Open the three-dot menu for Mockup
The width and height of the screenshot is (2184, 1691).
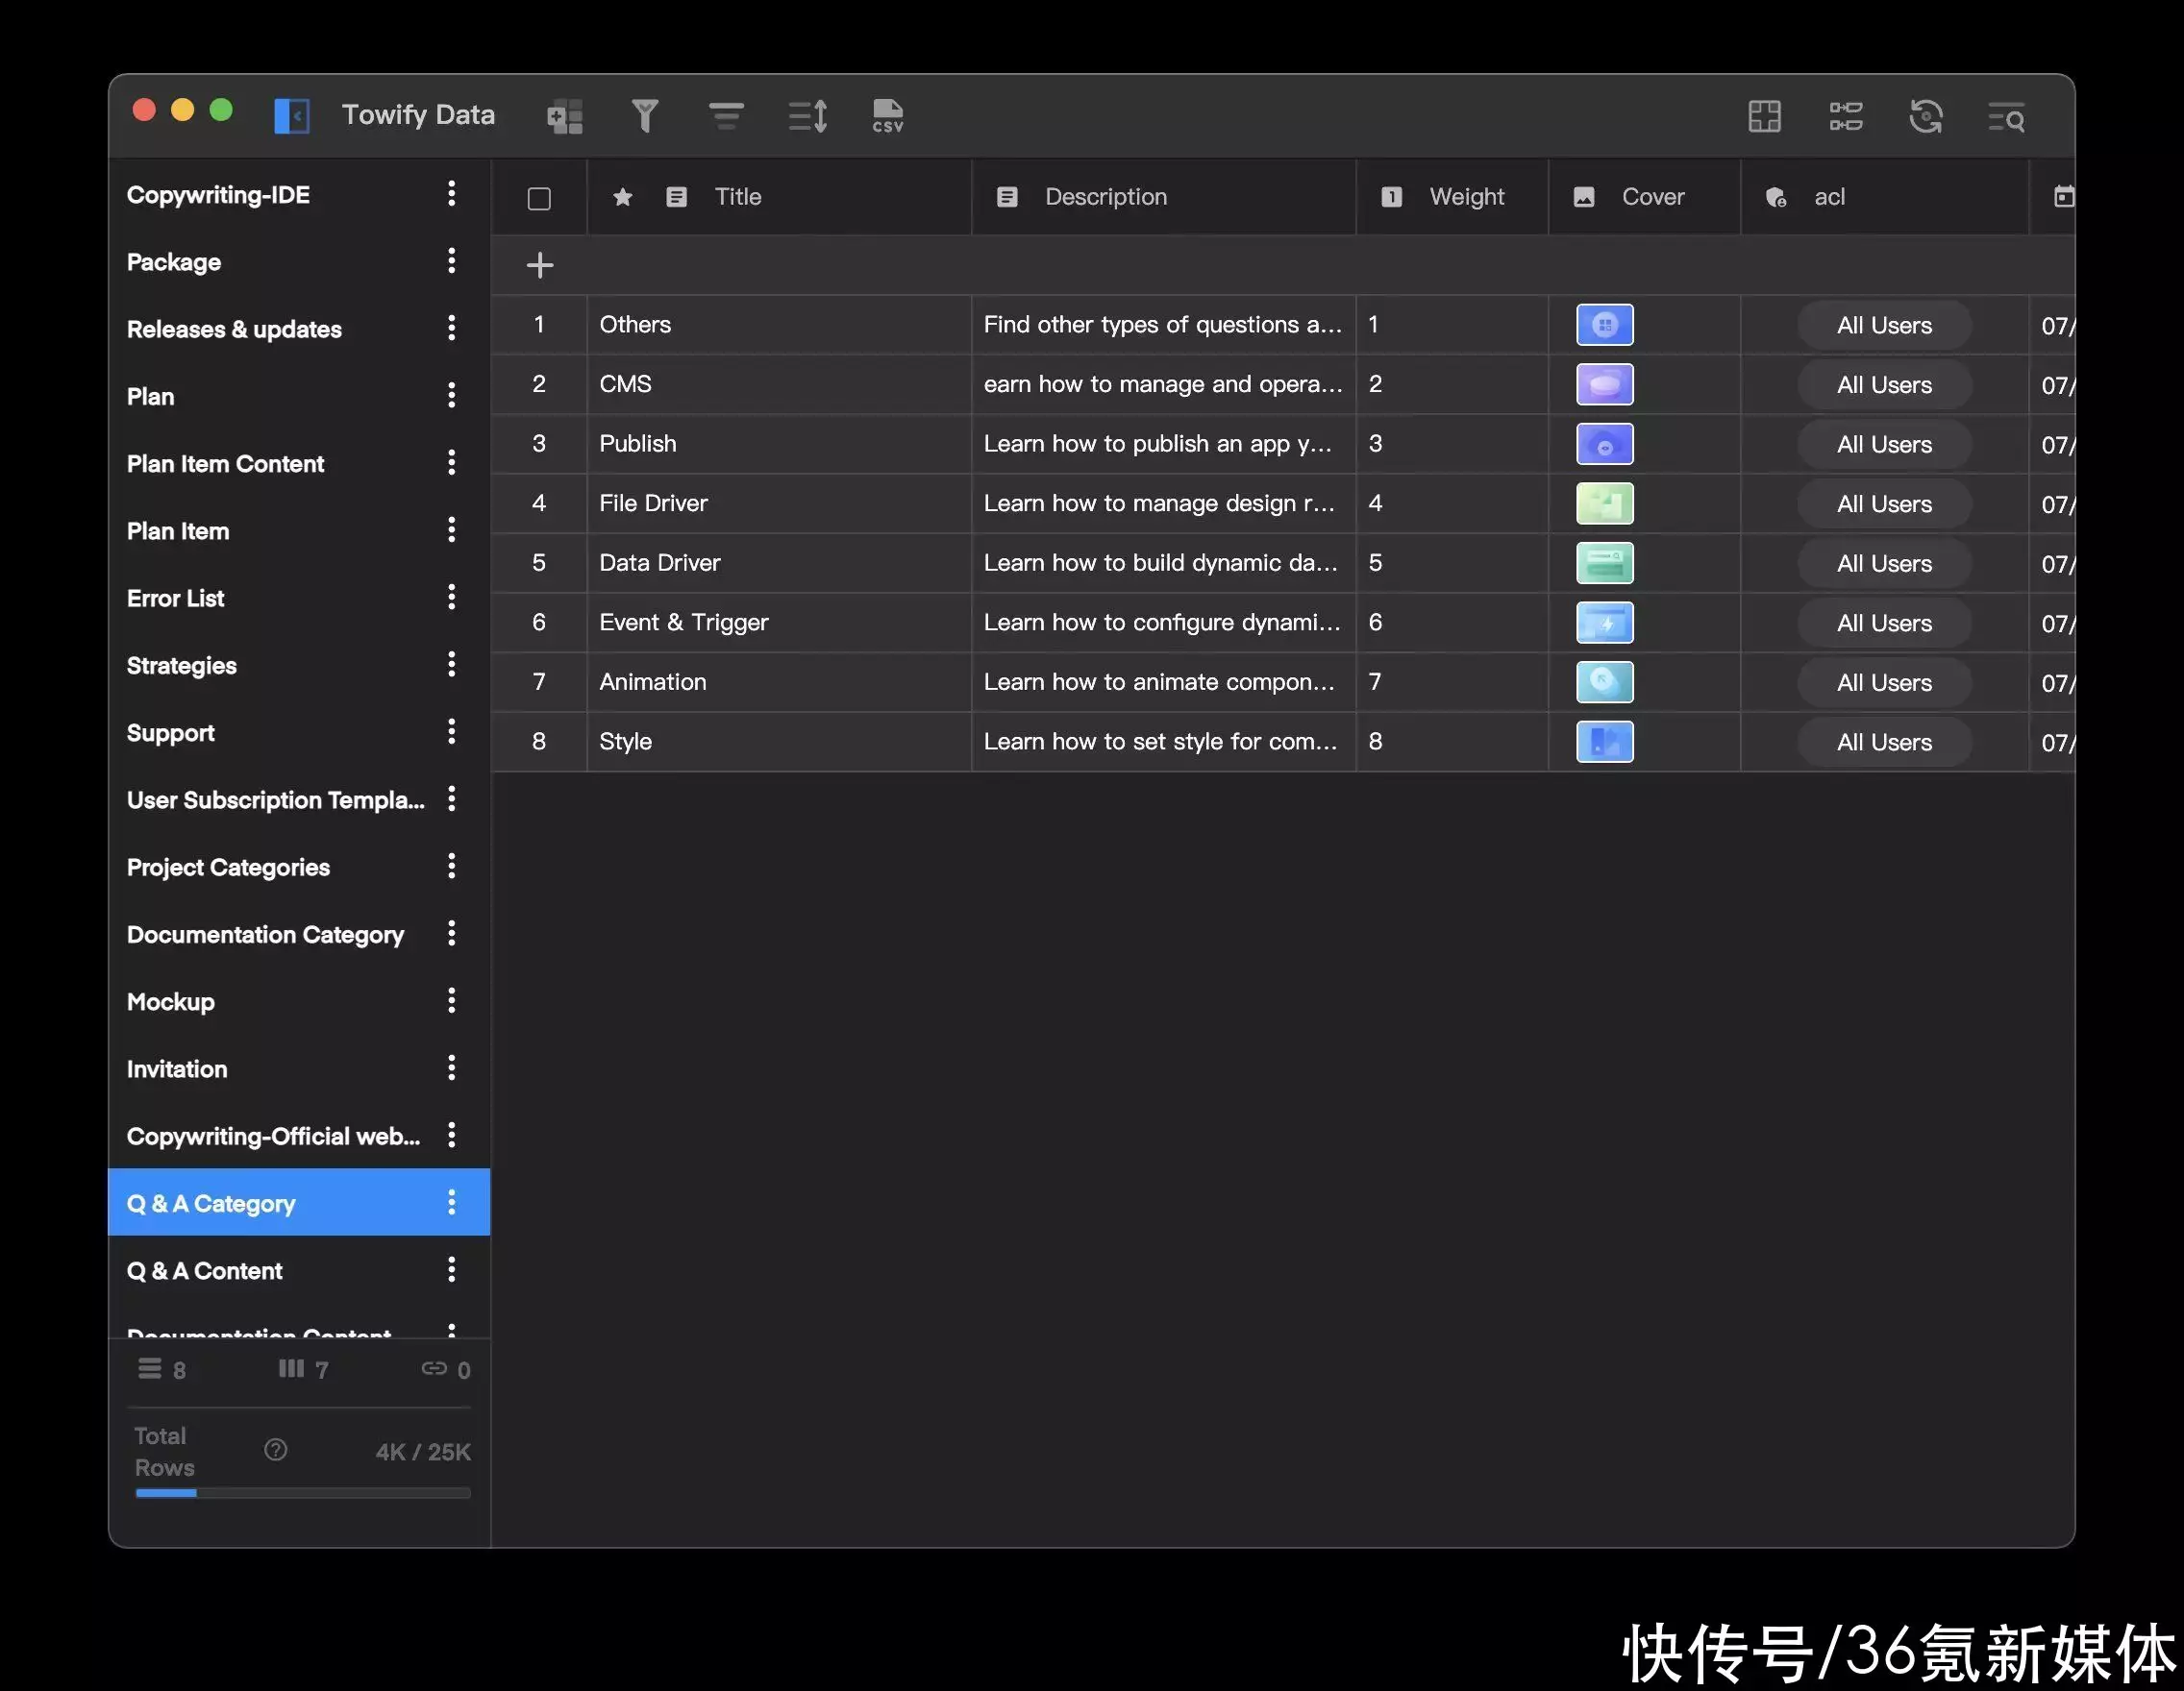[x=452, y=1000]
